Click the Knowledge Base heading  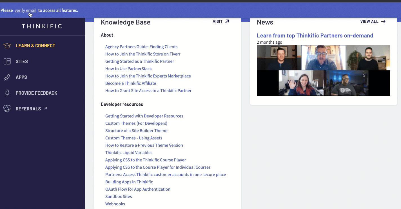click(x=126, y=22)
